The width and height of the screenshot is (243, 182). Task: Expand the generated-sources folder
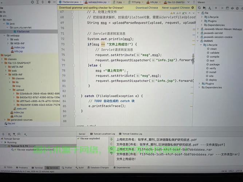5,120
